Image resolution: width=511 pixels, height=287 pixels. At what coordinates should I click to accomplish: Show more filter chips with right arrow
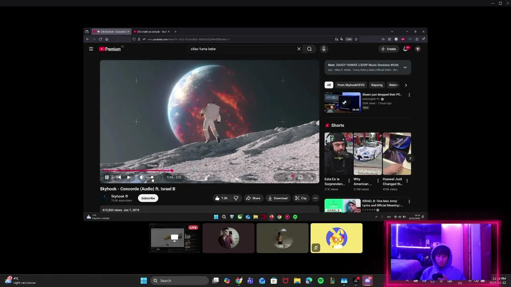(406, 85)
